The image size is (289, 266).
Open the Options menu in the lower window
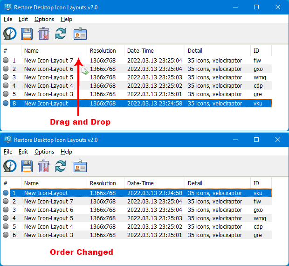[44, 152]
